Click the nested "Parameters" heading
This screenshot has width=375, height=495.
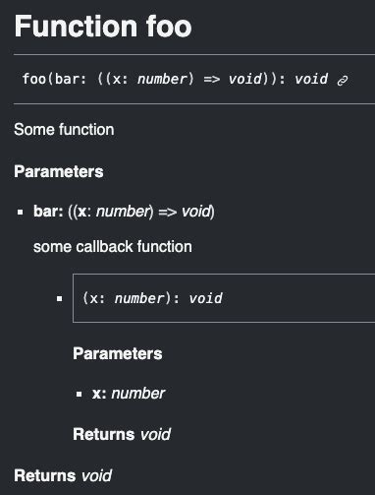coord(118,353)
